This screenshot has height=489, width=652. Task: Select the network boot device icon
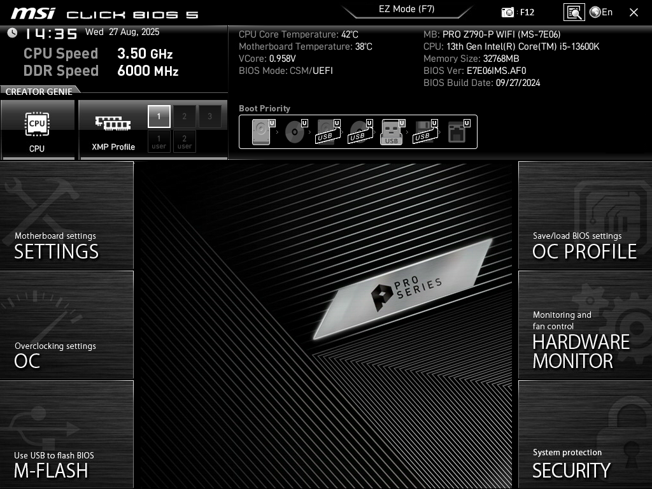458,132
